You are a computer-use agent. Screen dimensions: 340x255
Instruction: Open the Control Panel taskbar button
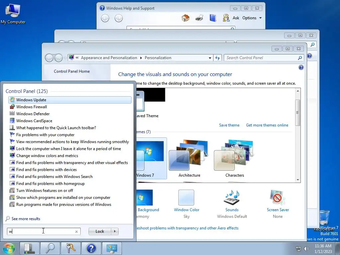(112, 248)
